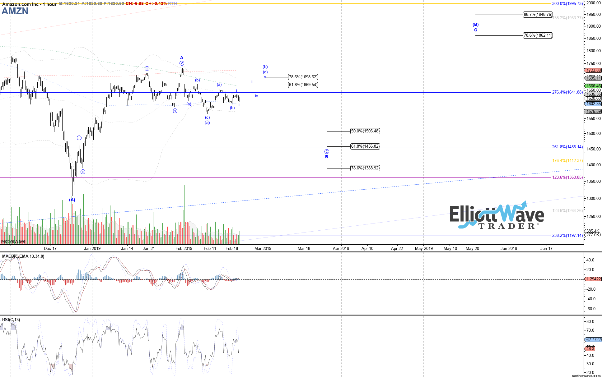The height and width of the screenshot is (378, 602).
Task: Click the 50.0%(1506.48) retracement label
Action: coord(365,131)
